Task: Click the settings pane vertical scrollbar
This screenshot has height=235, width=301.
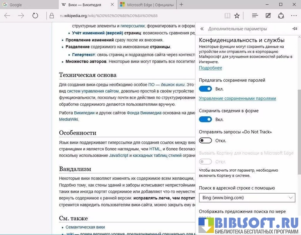Action: [298, 116]
